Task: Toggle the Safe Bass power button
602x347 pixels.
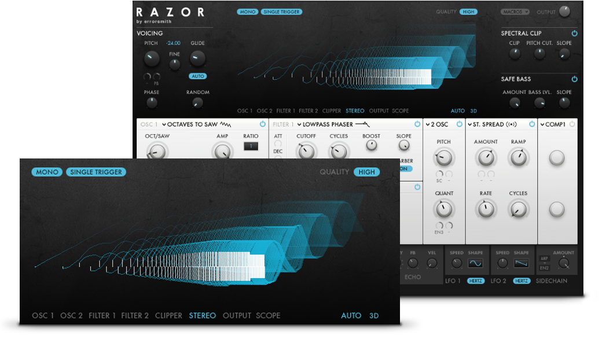Action: pyautogui.click(x=574, y=79)
